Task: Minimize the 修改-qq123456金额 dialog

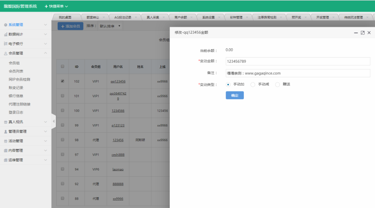Action: pos(356,33)
